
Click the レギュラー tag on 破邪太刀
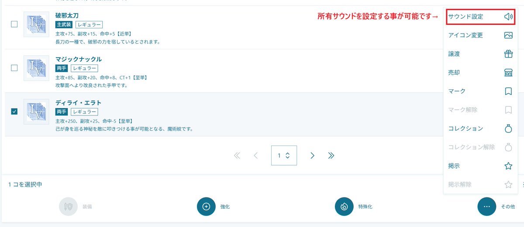tap(89, 25)
